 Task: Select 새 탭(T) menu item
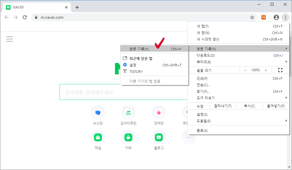click(x=238, y=26)
